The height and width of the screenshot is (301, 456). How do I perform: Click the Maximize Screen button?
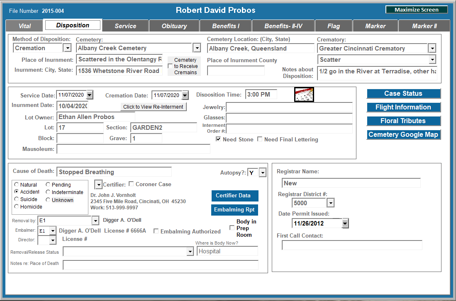coord(416,10)
